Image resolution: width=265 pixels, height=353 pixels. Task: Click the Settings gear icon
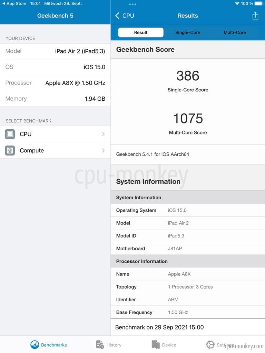tap(210, 345)
